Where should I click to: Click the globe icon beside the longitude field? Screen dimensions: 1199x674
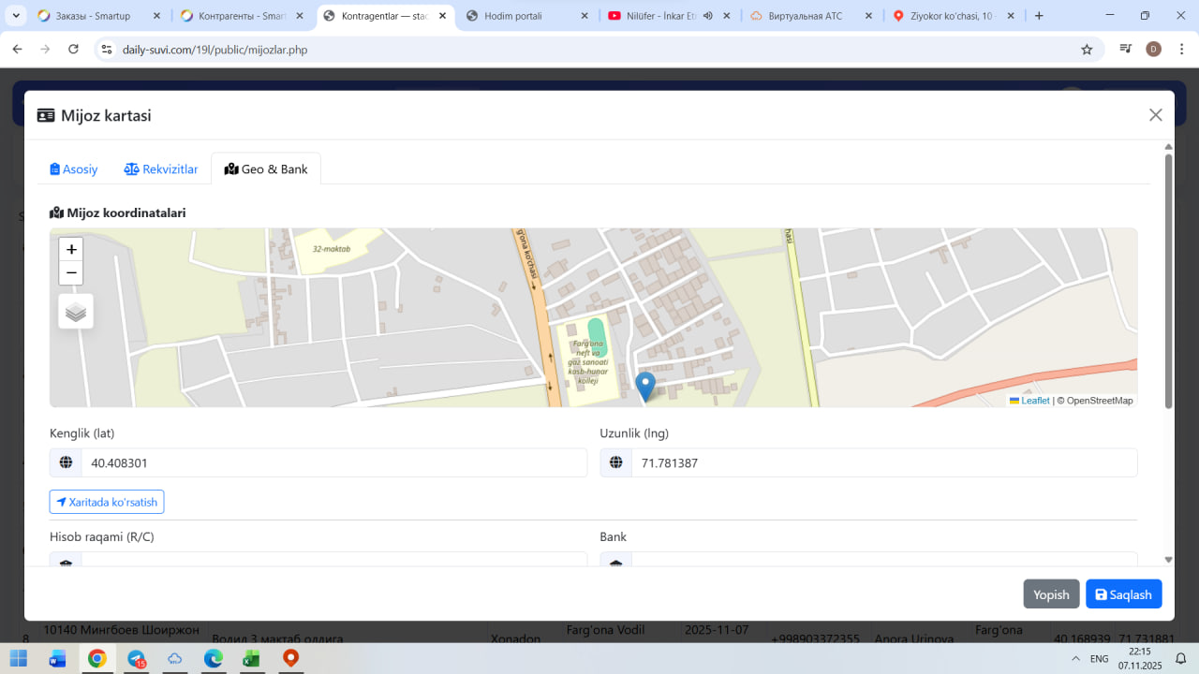click(x=616, y=462)
